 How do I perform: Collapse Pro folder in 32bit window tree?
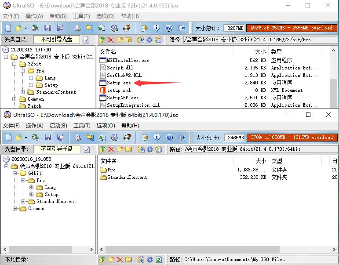pos(22,71)
